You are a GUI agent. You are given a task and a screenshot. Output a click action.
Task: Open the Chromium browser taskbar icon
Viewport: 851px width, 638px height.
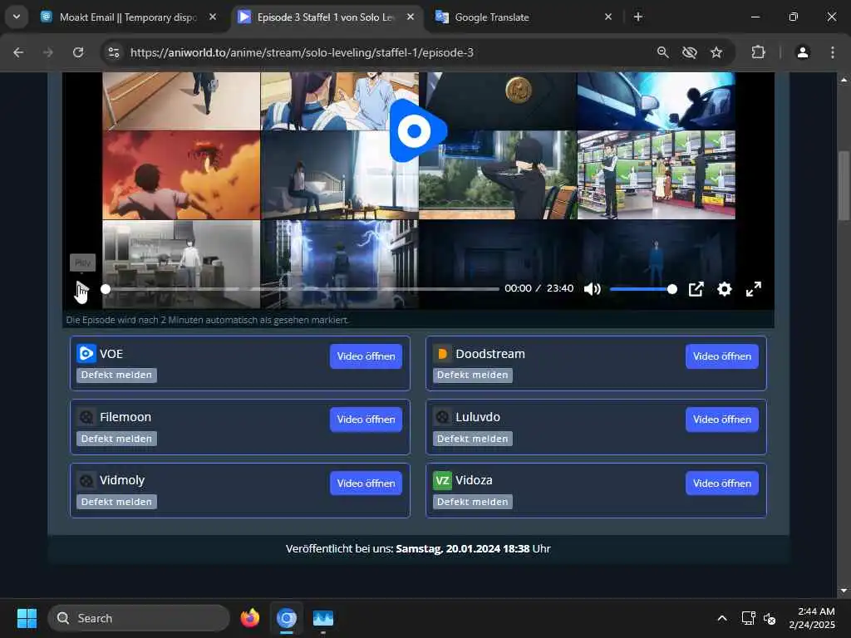pos(287,618)
